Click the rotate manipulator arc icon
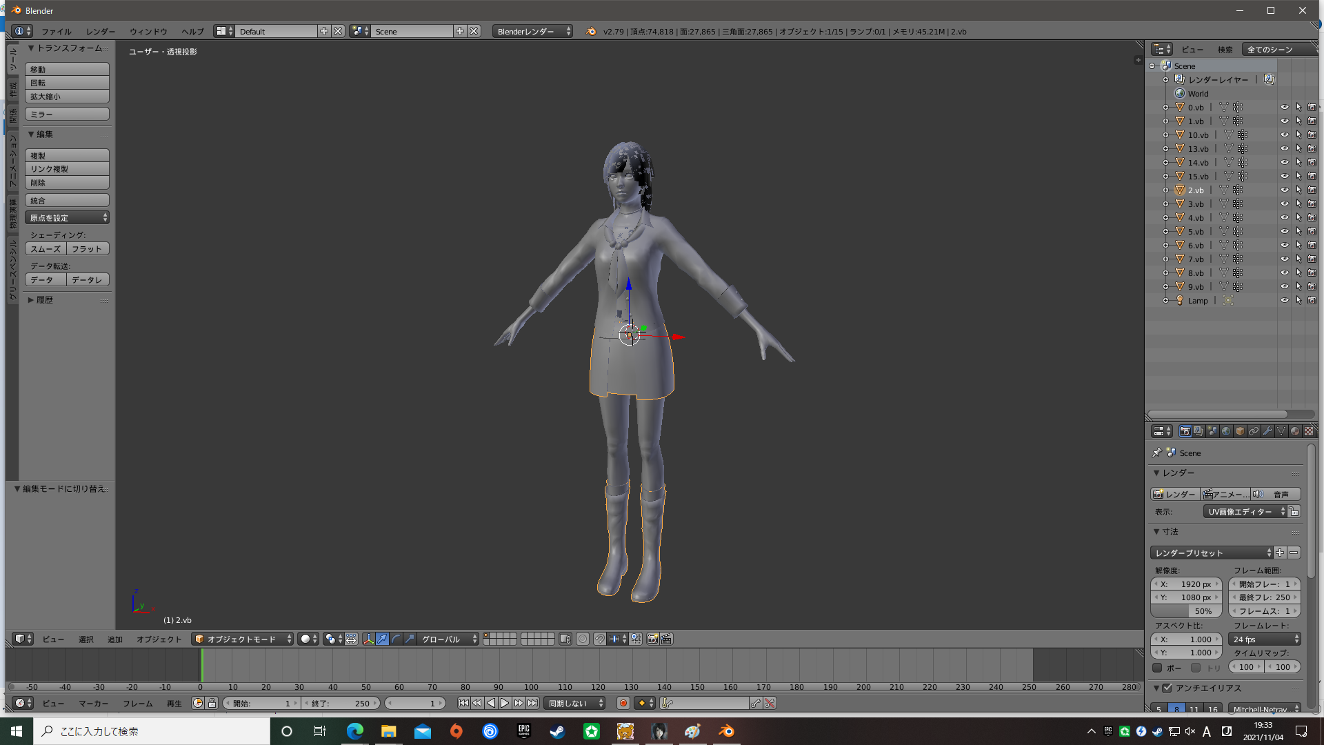This screenshot has width=1324, height=745. point(396,639)
